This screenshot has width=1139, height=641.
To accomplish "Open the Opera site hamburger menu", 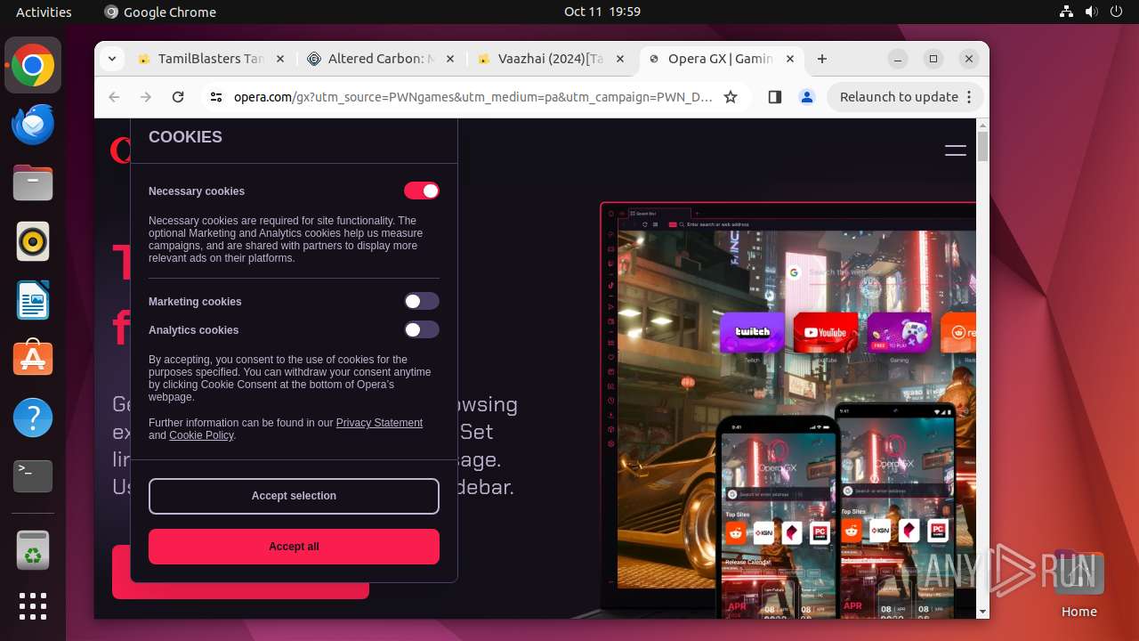I will coord(956,150).
